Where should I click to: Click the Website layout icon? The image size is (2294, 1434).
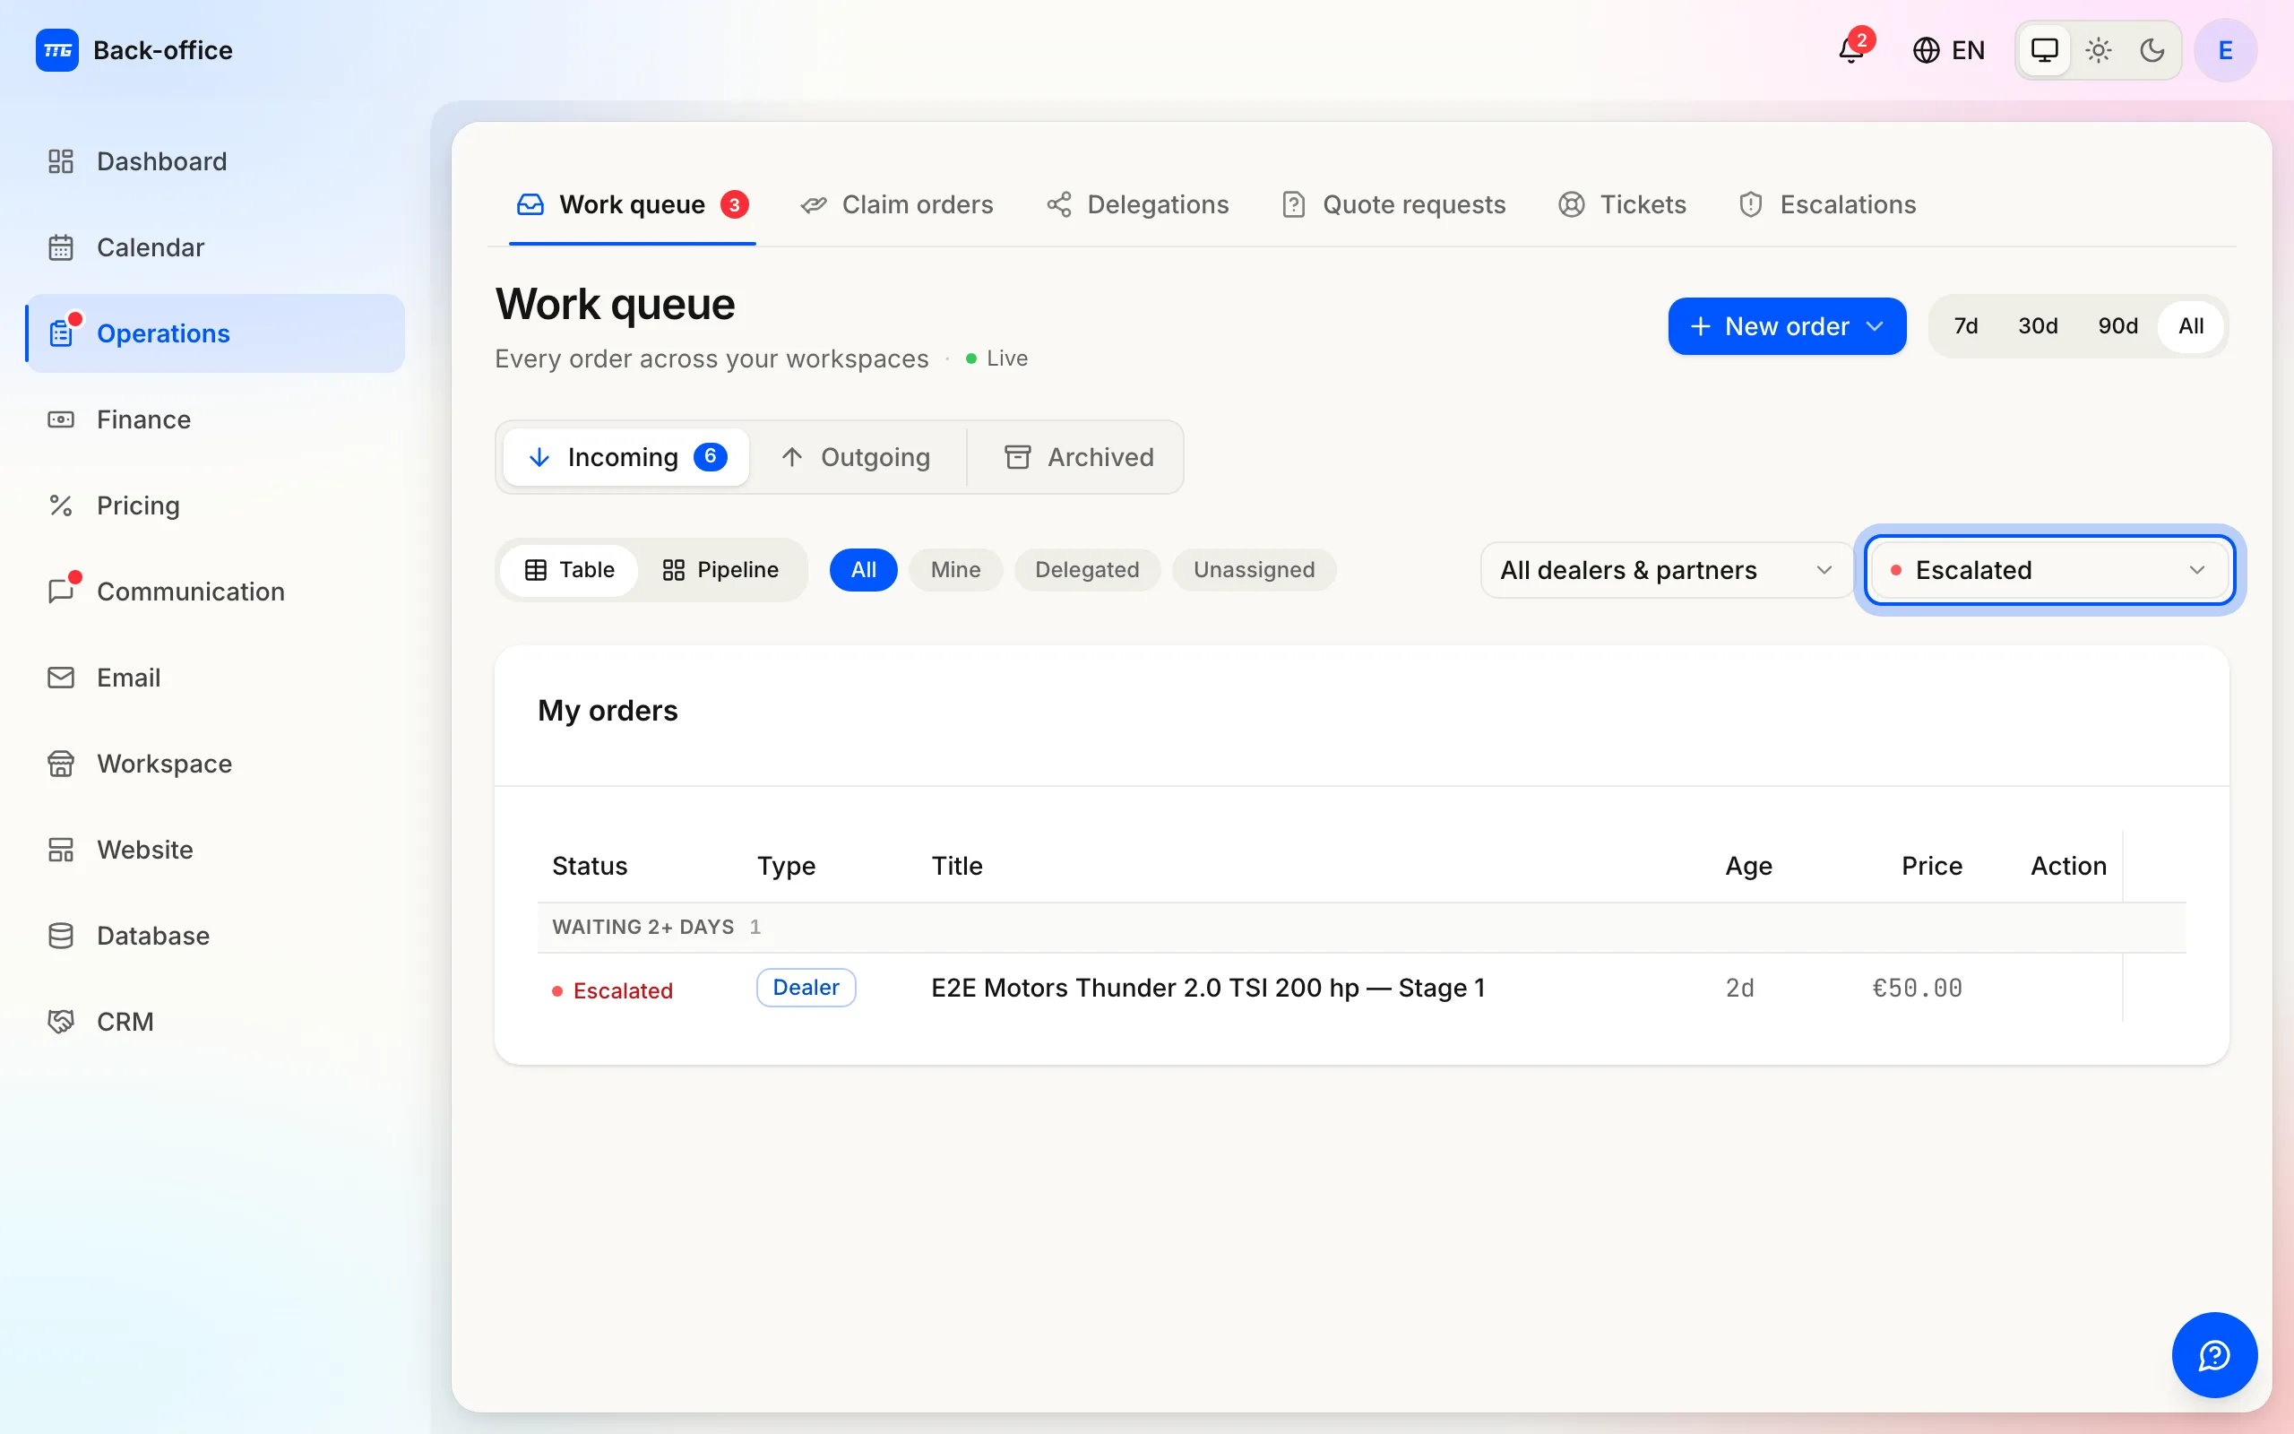pos(61,850)
